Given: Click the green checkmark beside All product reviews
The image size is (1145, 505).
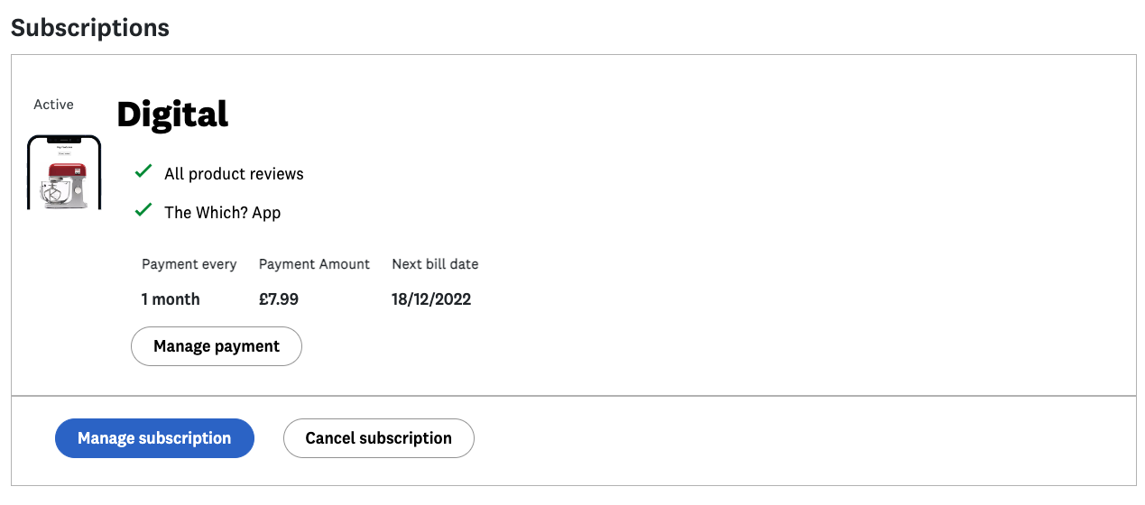Looking at the screenshot, I should tap(143, 171).
